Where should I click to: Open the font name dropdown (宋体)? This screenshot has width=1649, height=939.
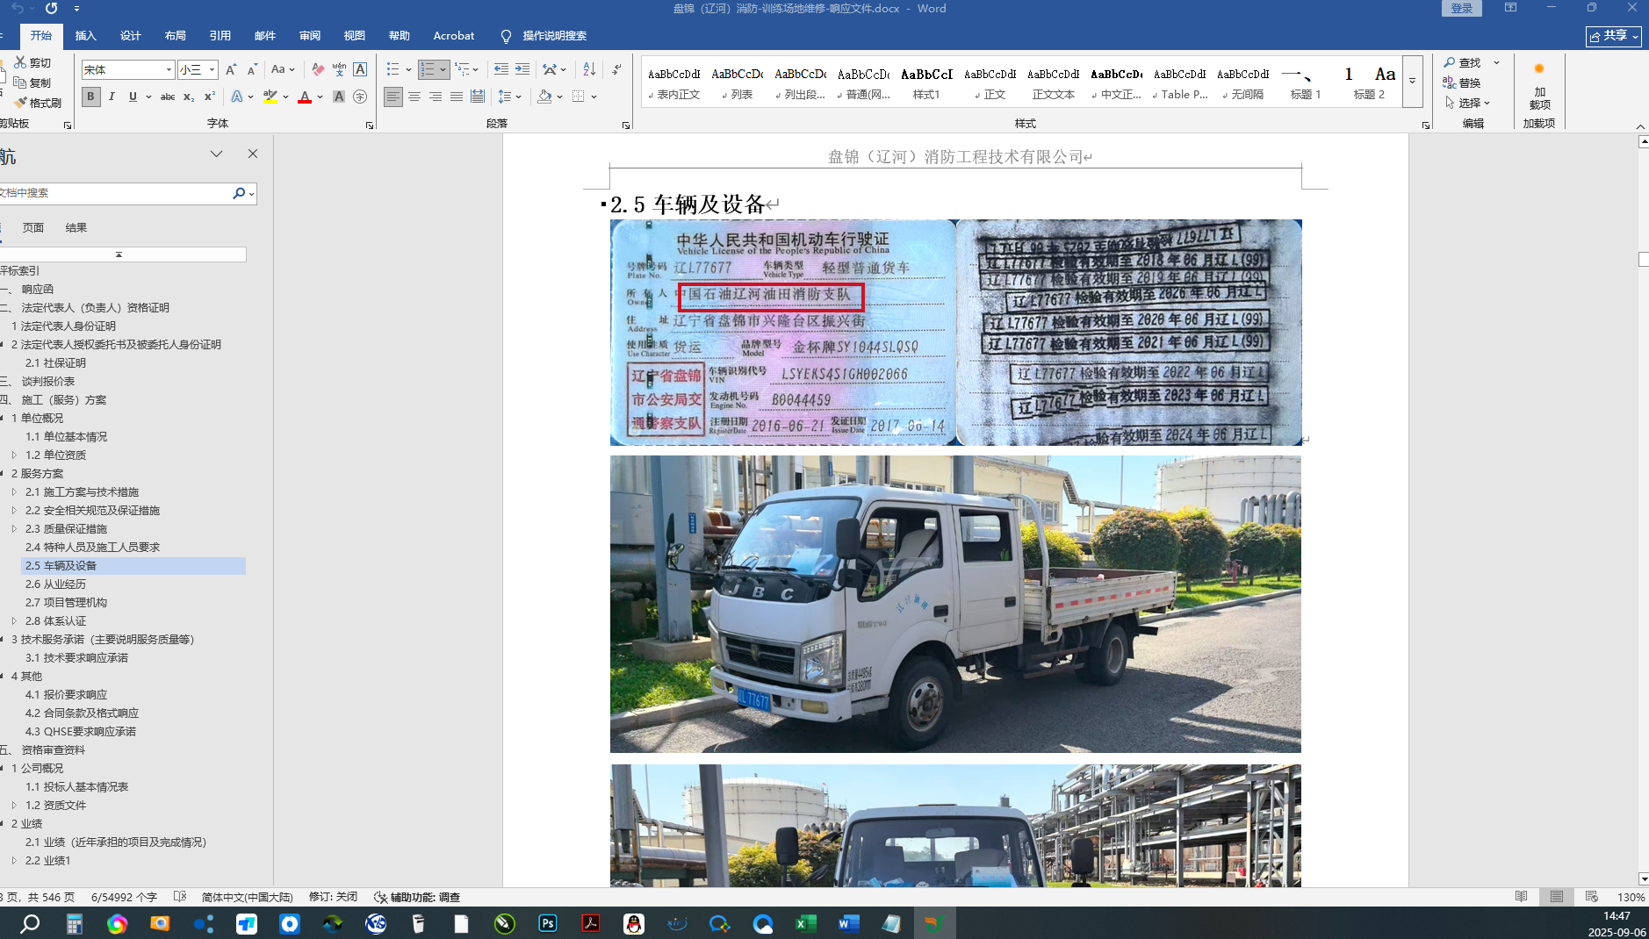(169, 69)
